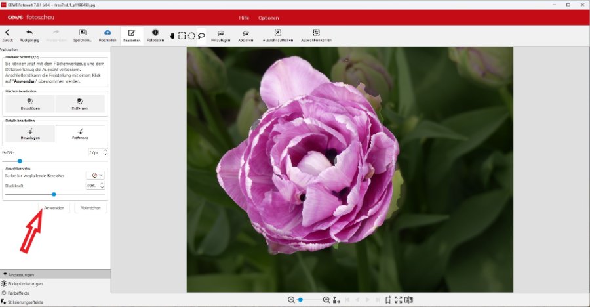
Task: Open Fotodaten info panel
Action: coord(155,35)
